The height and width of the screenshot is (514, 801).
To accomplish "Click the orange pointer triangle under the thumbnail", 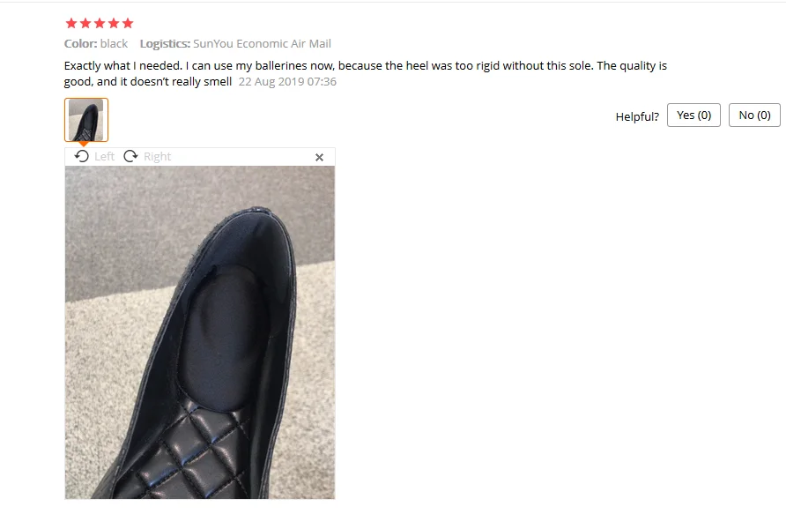I will point(83,144).
